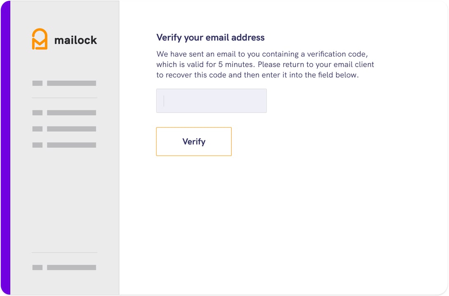The height and width of the screenshot is (296, 449).
Task: Select the gray square icon above the divider
Action: [x=37, y=83]
